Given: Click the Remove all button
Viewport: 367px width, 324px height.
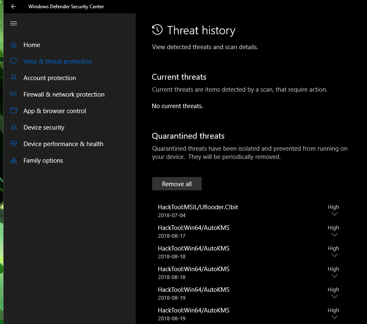Looking at the screenshot, I should (x=176, y=184).
